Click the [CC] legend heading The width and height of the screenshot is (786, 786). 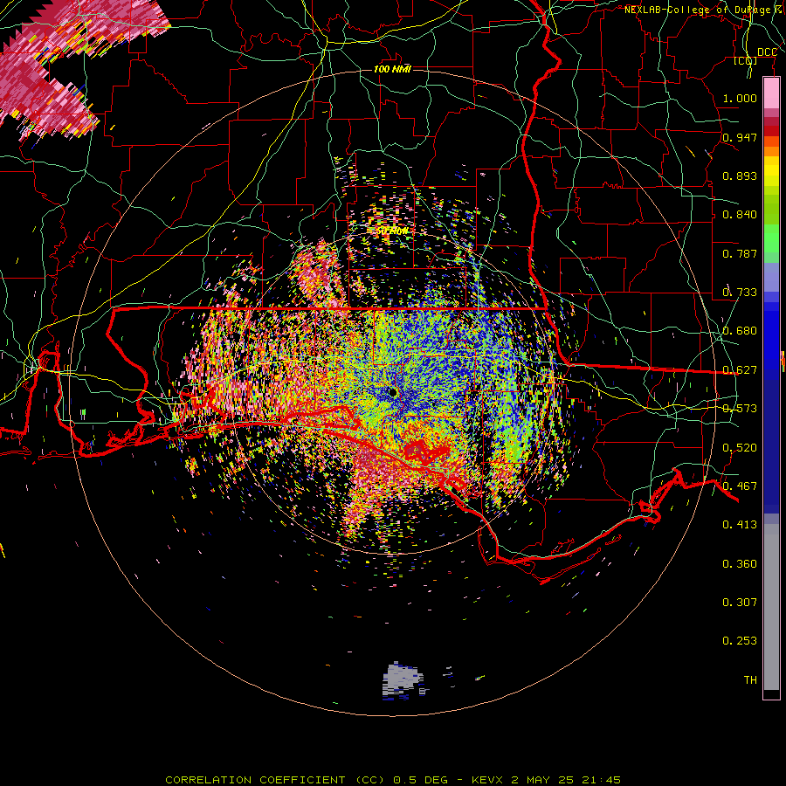coord(746,61)
